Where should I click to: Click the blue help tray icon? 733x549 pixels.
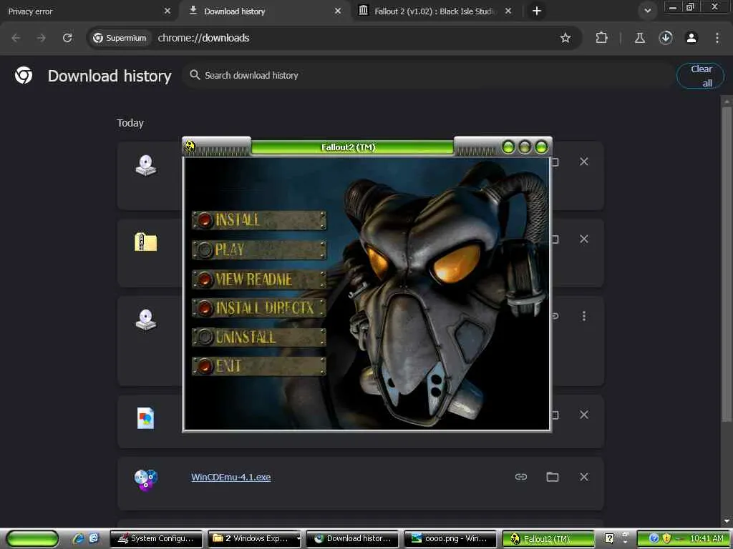click(x=654, y=538)
